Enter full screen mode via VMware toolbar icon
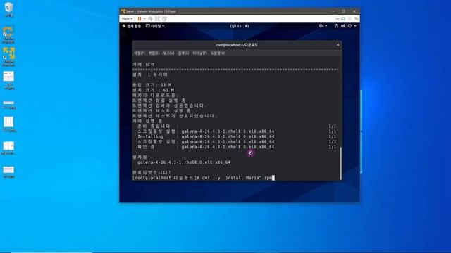Image resolution: width=451 pixels, height=253 pixels. 157,19
